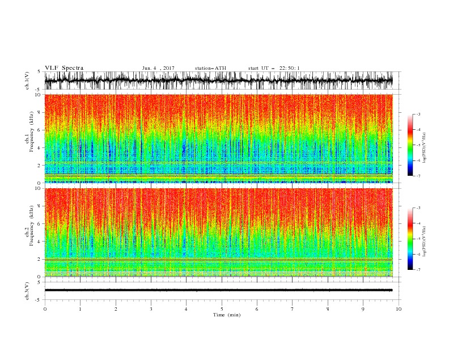This screenshot has width=449, height=347.
Task: Select the "Time (min)" axis label
Action: (227, 315)
